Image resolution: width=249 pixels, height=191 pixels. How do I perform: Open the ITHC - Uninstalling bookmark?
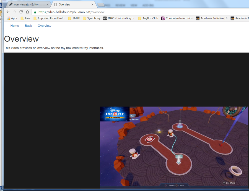(x=119, y=18)
